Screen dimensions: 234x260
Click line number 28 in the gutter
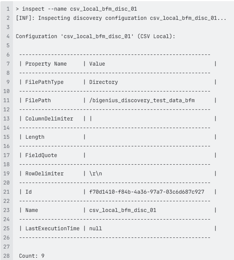6,256
